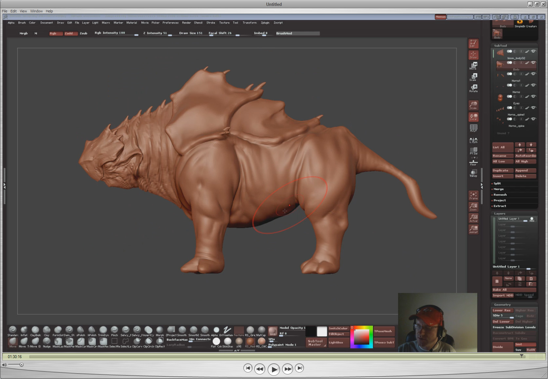Toggle Floor grid display

(473, 162)
